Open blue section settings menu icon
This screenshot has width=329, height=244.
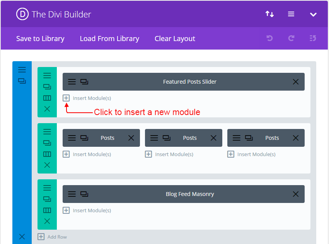point(22,70)
